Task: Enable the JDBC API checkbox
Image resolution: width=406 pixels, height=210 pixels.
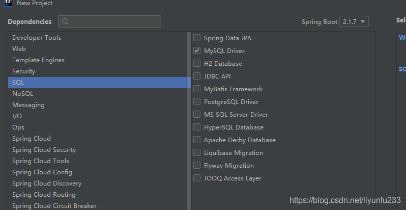Action: tap(197, 76)
